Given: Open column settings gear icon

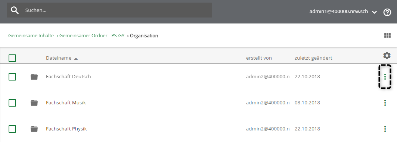Looking at the screenshot, I should 387,56.
